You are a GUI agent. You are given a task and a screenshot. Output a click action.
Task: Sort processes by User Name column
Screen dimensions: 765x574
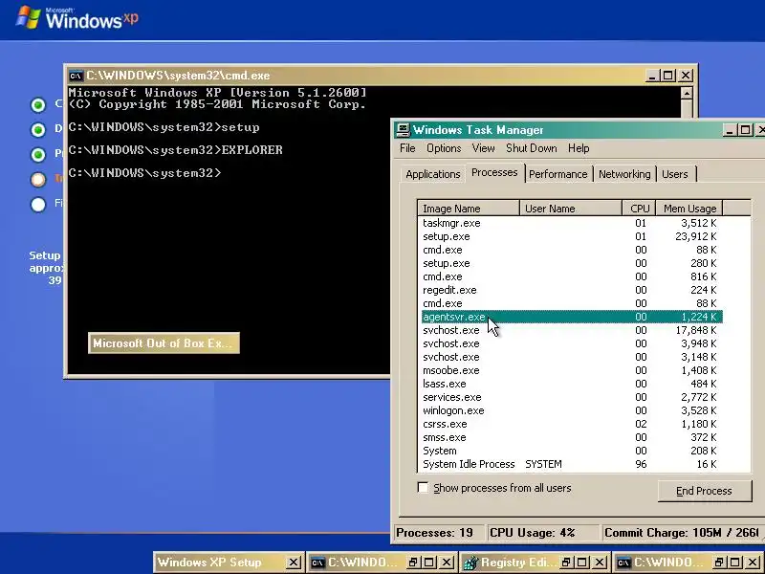point(571,209)
